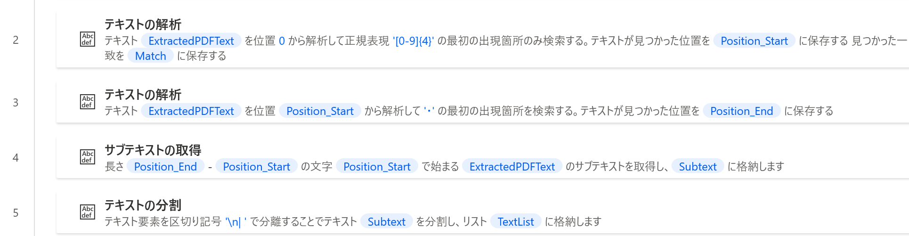The image size is (909, 236).
Task: Open the テキストの分割 action title
Action: tap(143, 205)
